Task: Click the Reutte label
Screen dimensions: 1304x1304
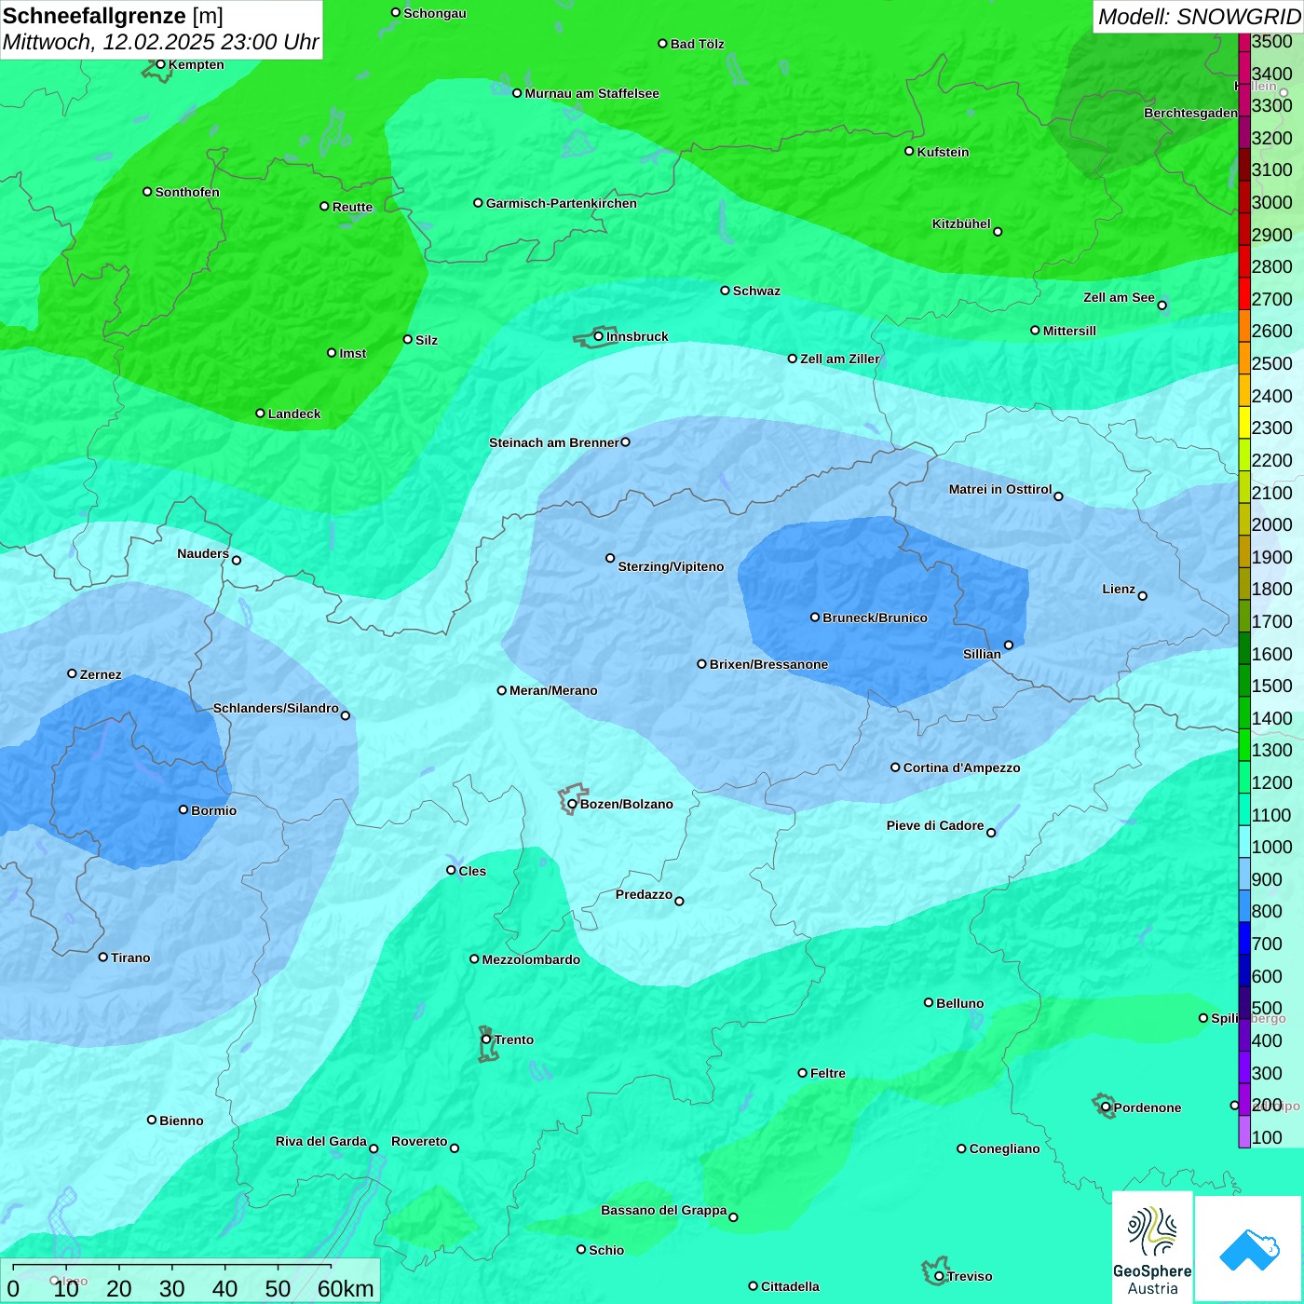Action: [353, 207]
